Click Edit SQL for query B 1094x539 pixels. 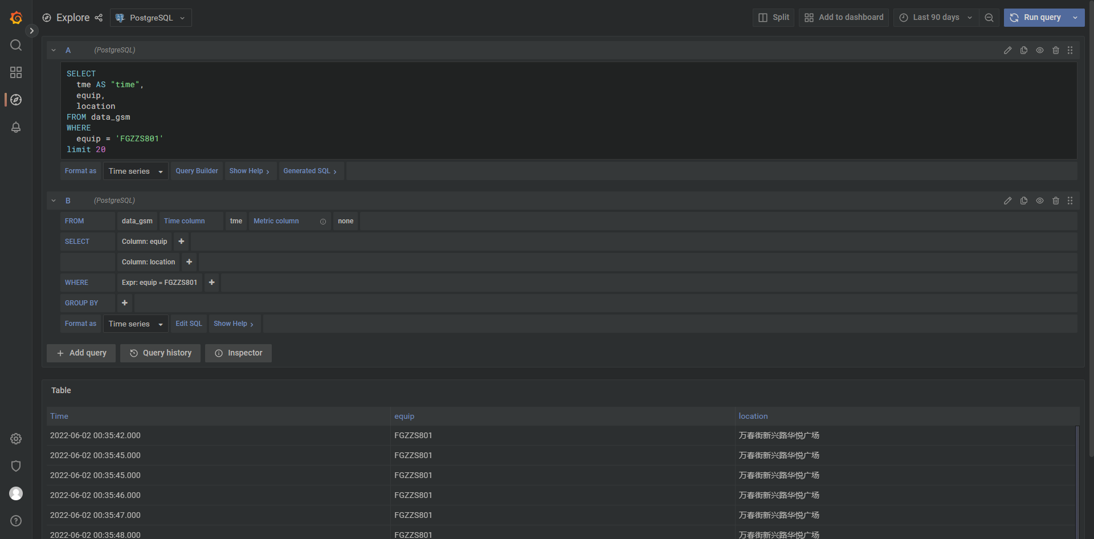(x=189, y=324)
